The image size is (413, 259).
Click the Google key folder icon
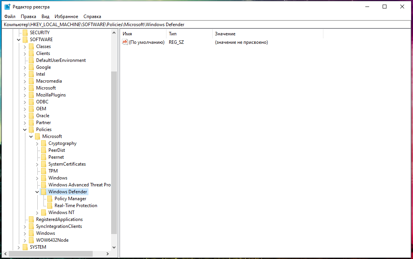point(31,67)
